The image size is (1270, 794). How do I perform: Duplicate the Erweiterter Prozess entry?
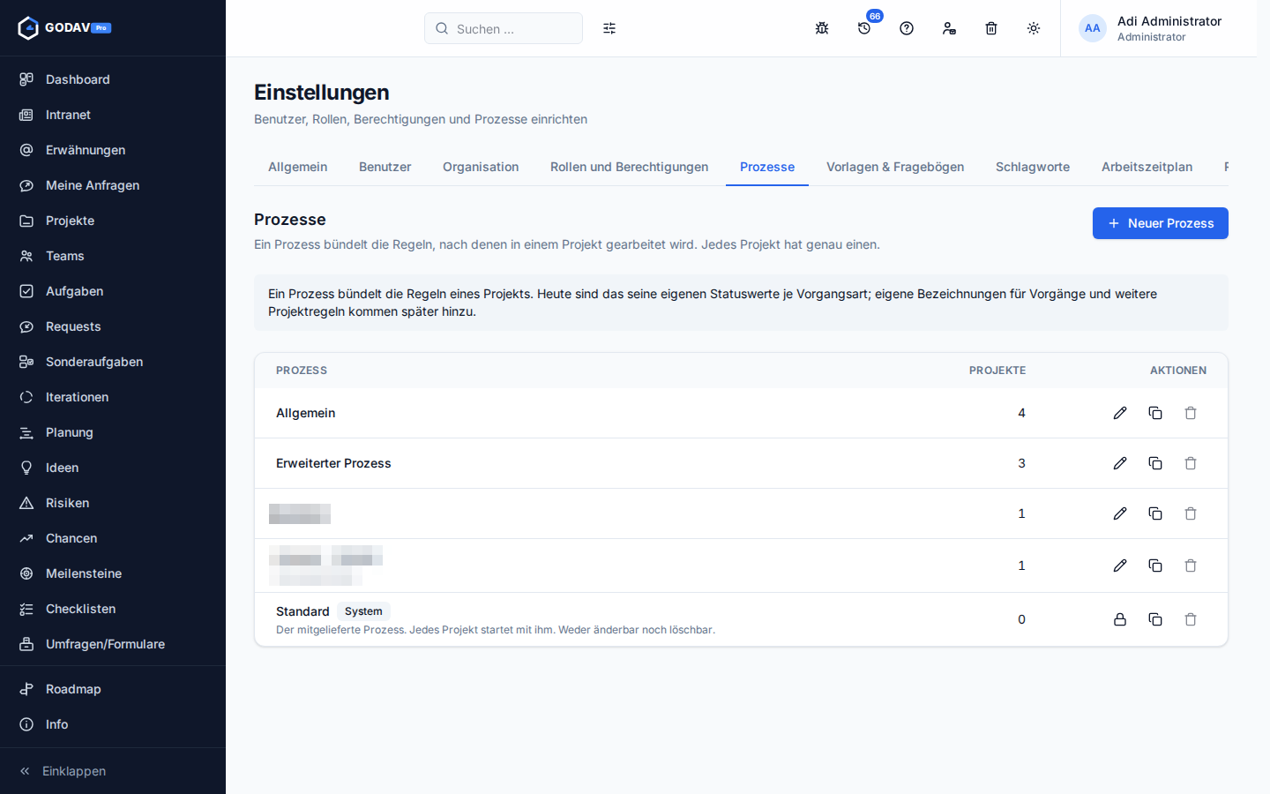(1155, 463)
